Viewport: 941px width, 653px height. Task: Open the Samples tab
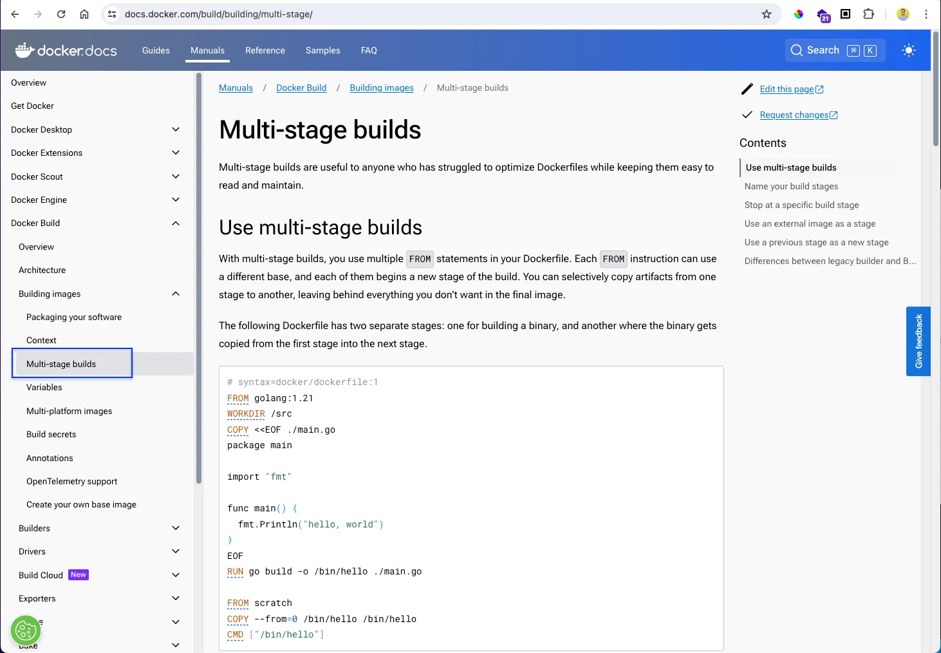click(x=323, y=50)
